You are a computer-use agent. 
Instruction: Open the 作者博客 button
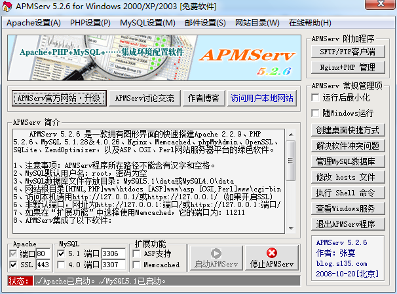pyautogui.click(x=204, y=98)
